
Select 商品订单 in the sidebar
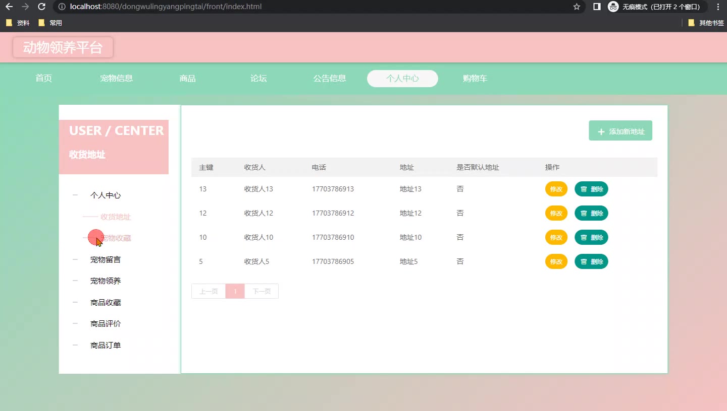point(105,346)
